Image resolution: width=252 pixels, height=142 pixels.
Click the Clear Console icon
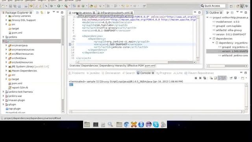click(x=211, y=78)
